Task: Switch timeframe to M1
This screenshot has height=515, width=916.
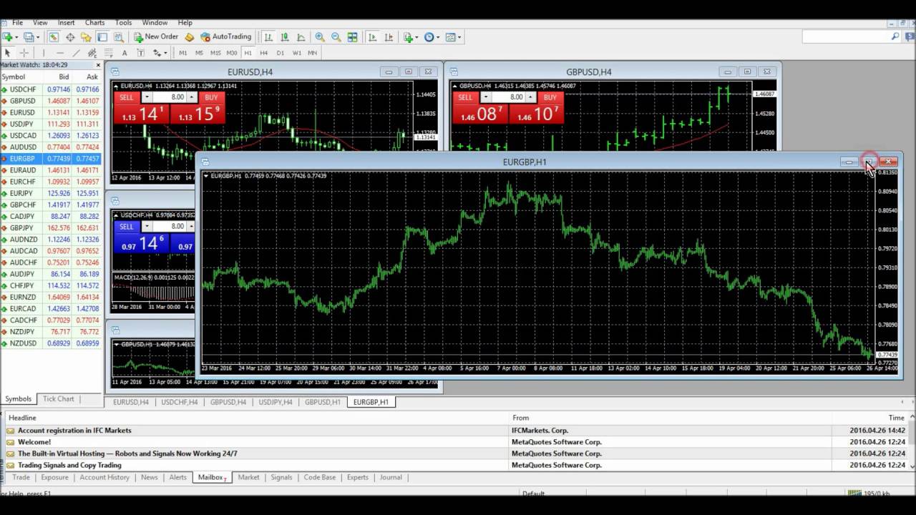Action: 183,53
